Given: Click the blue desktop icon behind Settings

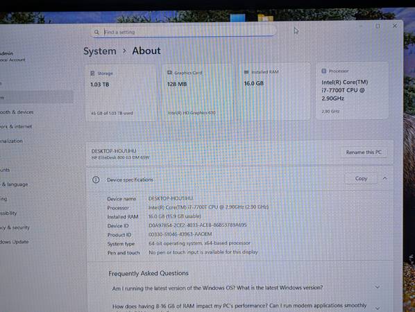Looking at the screenshot, I should (x=237, y=18).
